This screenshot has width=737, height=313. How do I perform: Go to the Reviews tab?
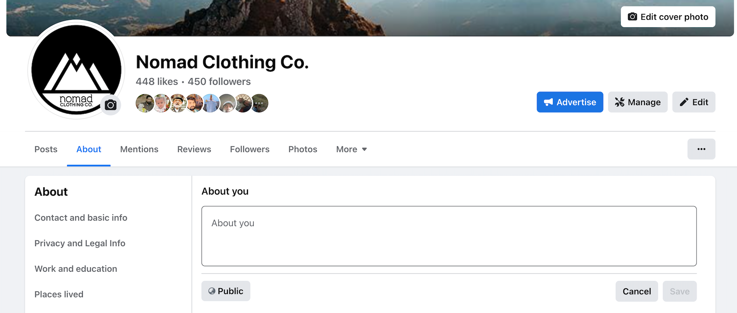point(194,149)
